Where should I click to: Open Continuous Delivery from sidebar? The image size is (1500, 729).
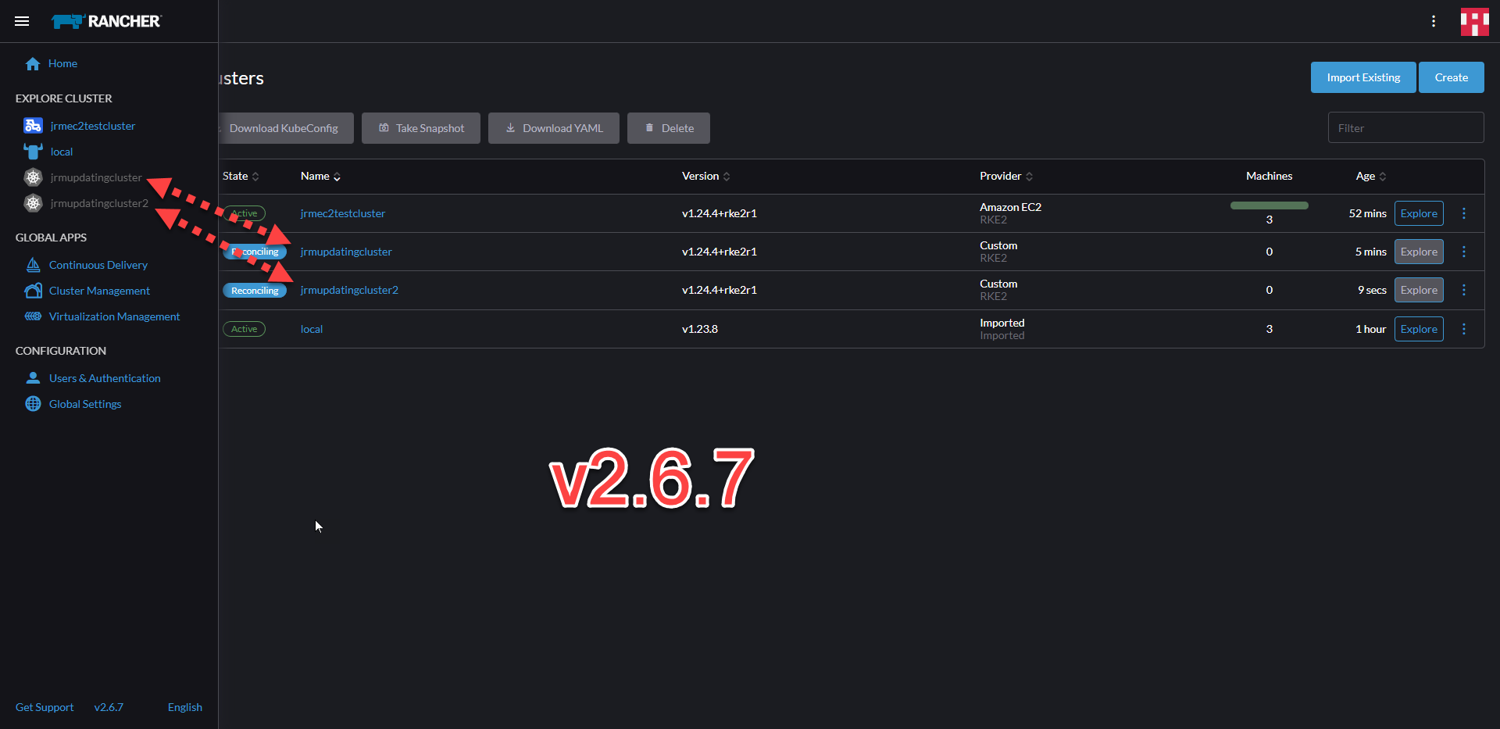[98, 265]
